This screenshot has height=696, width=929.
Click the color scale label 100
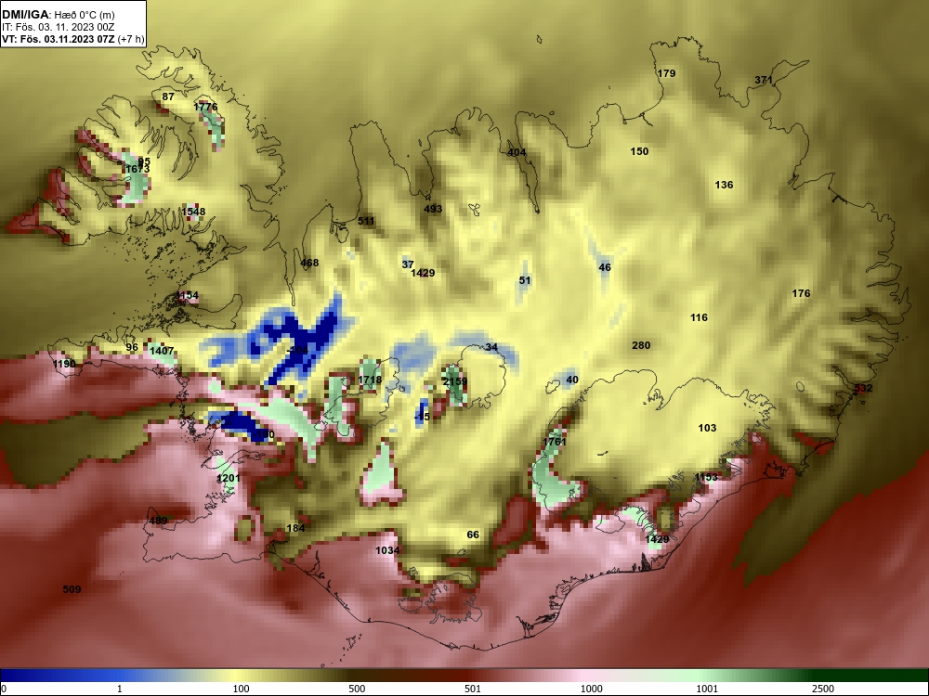(x=242, y=689)
